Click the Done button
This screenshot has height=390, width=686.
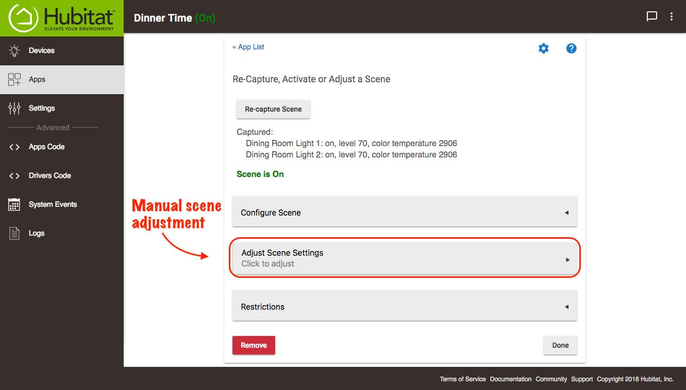(x=560, y=345)
